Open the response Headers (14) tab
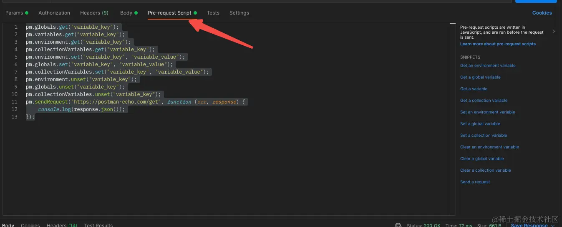Screen dimensions: 562x227 coord(62,225)
